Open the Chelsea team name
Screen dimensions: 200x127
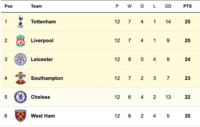click(x=40, y=97)
